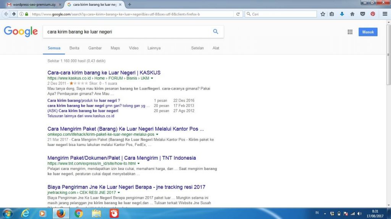
Task: Click the Google logo
Action: tap(21, 32)
